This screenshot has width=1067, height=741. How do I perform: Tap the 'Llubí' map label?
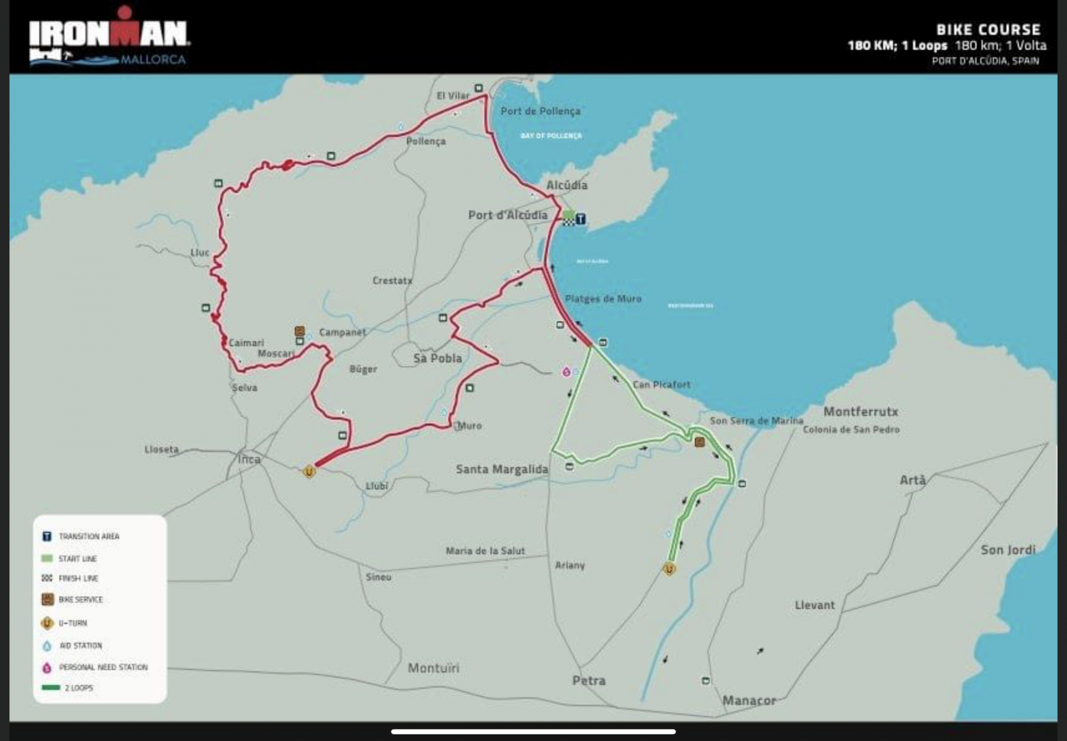377,486
